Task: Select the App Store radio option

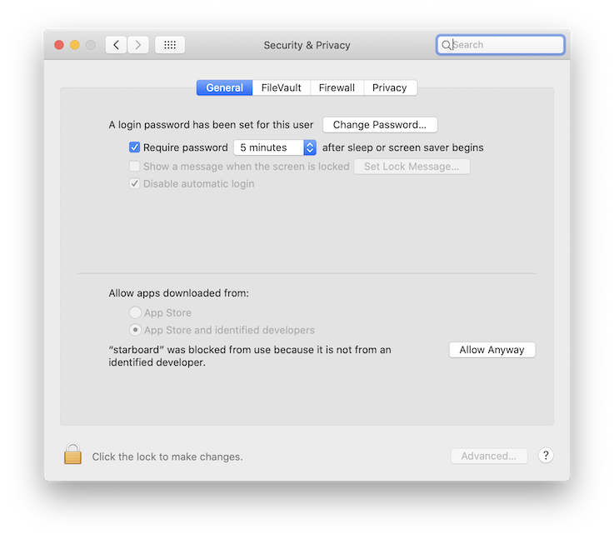Action: point(135,312)
